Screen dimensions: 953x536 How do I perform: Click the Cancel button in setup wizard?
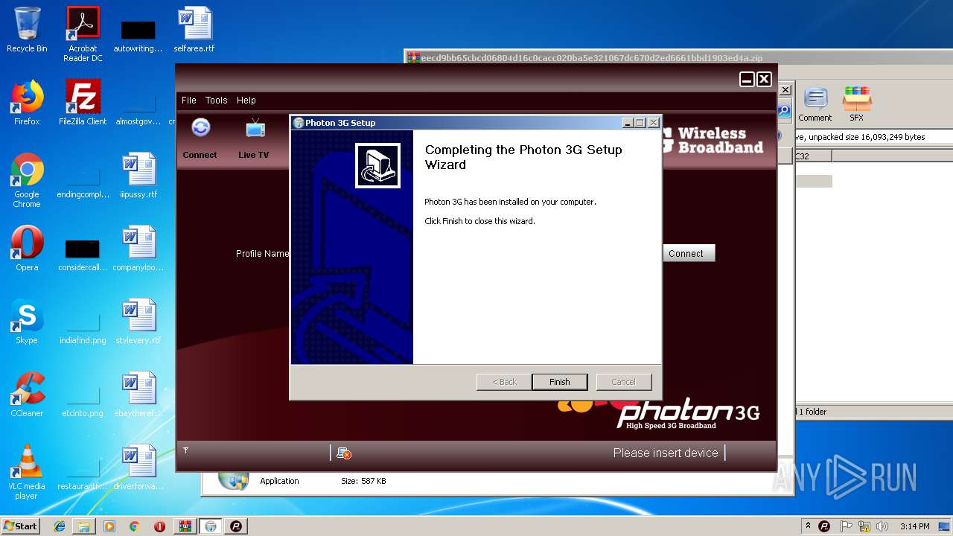[624, 382]
